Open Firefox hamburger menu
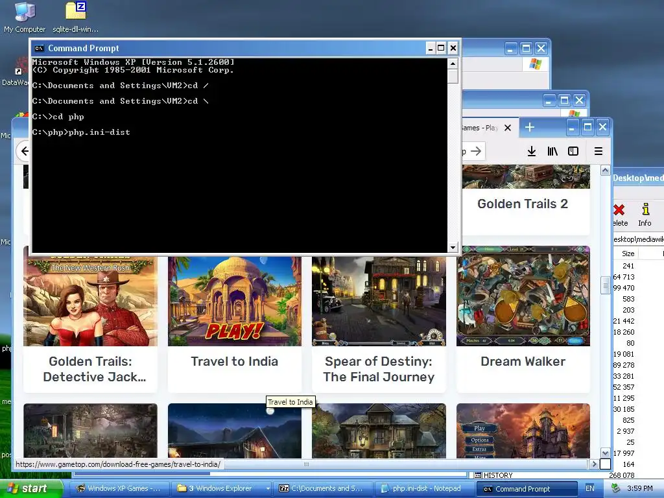This screenshot has width=664, height=498. 599,151
